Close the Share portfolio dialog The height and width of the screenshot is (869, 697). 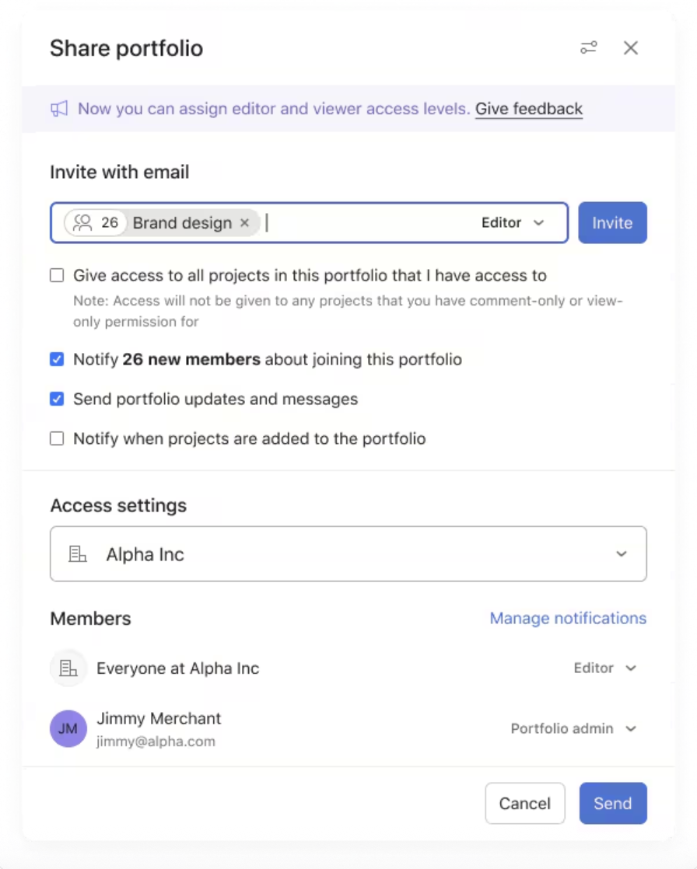(630, 47)
